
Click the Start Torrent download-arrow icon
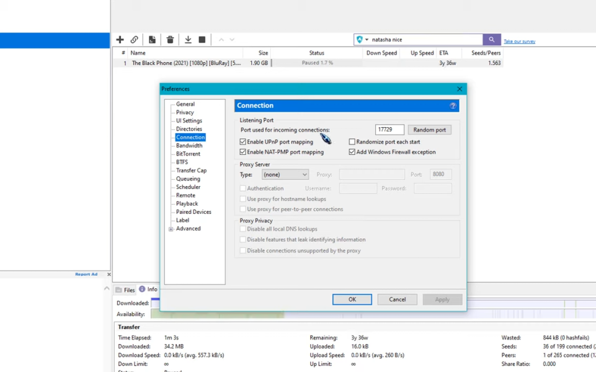click(x=188, y=40)
